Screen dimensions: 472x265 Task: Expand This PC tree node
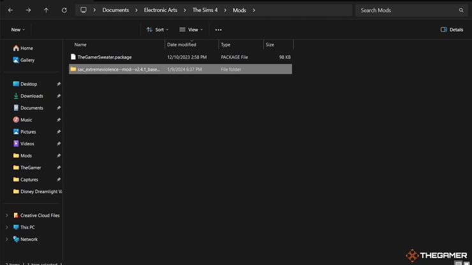7,227
